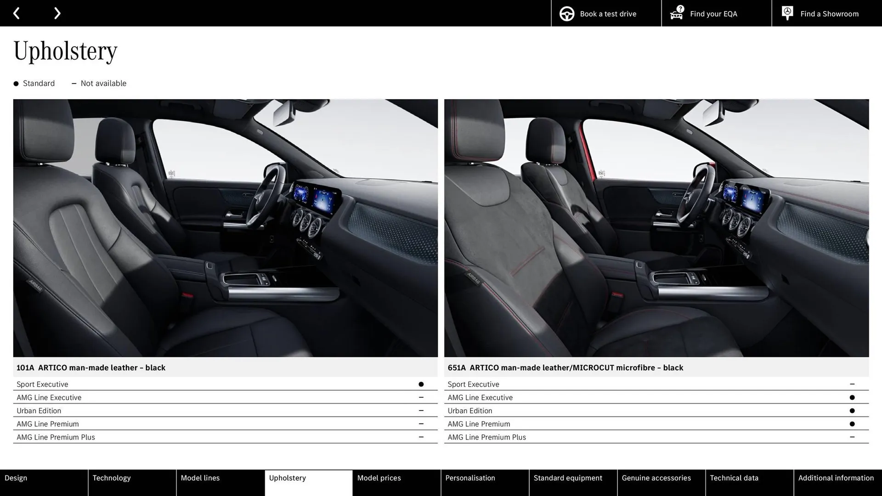Toggle availability dot for AMG Line Executive 651A
Screen dimensions: 882x496
[x=853, y=397]
